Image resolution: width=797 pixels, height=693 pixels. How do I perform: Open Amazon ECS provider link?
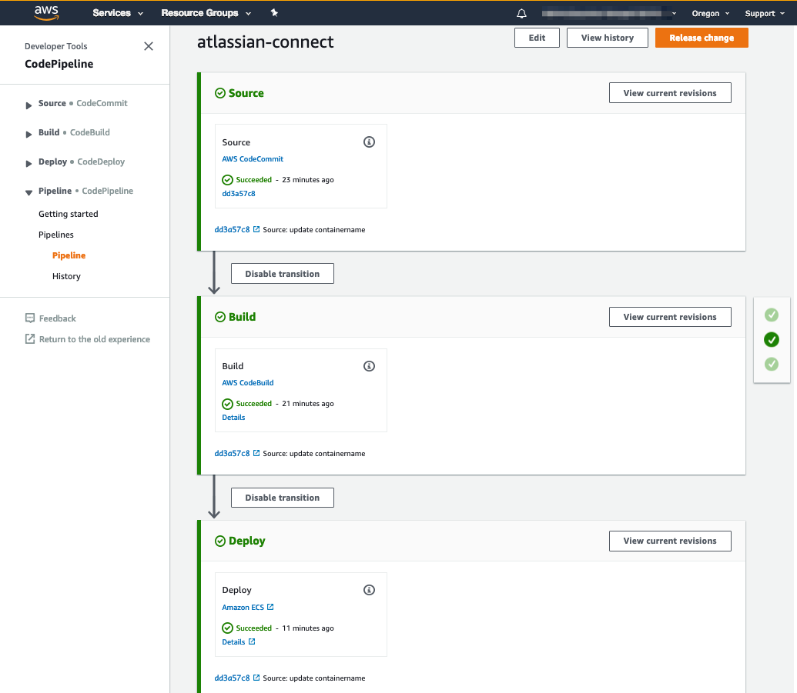click(x=247, y=607)
